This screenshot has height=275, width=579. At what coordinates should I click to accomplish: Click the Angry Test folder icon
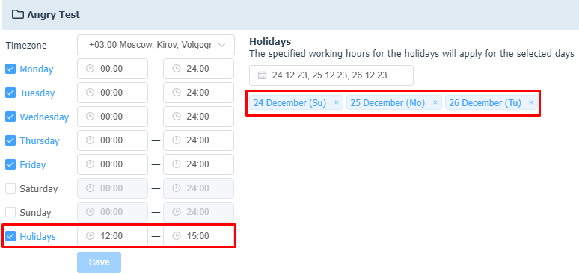(x=17, y=15)
